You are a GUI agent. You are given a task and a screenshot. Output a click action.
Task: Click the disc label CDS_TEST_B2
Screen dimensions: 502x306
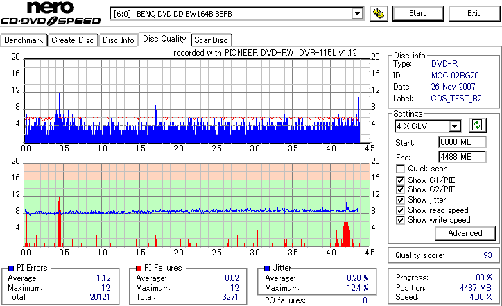click(x=456, y=99)
